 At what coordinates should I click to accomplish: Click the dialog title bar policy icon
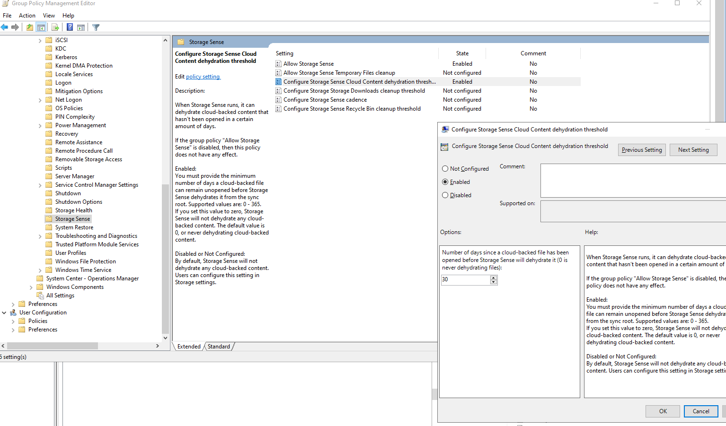pyautogui.click(x=445, y=130)
